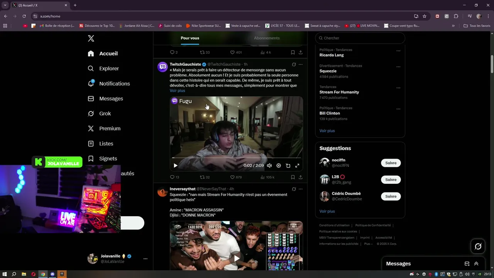The width and height of the screenshot is (494, 278).
Task: View stats of TwitchGauchiste post 105 k
Action: [x=267, y=177]
